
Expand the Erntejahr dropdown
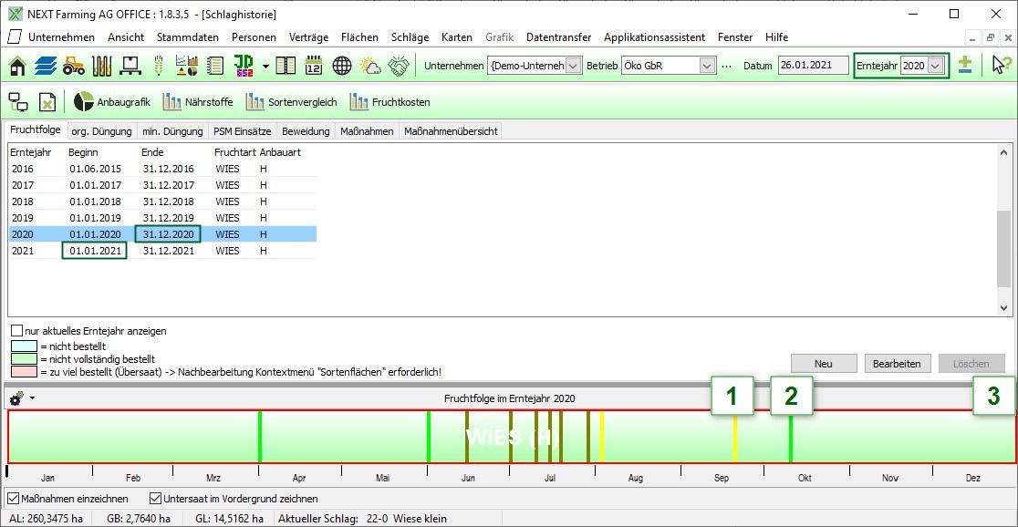(934, 66)
